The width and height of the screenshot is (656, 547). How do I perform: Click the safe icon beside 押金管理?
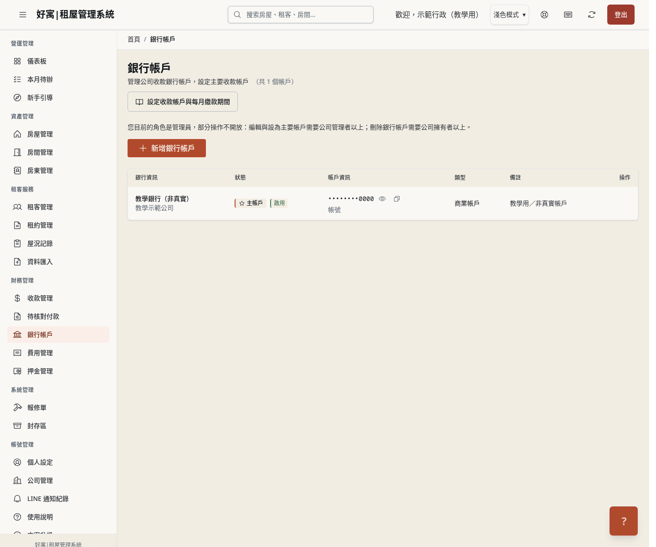coord(17,371)
